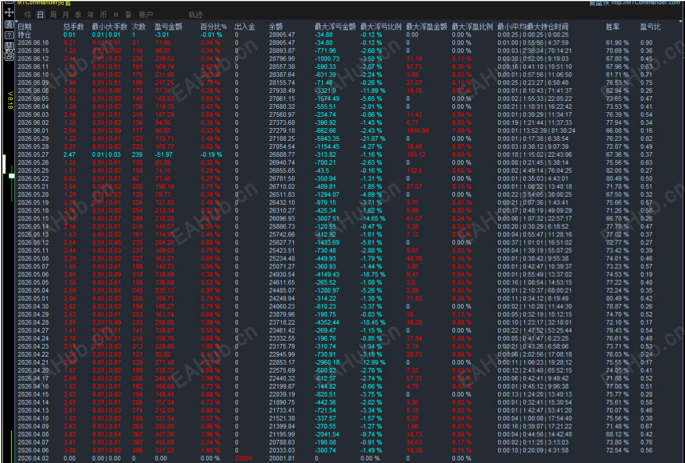Click the top sidebar icon above move arrows

9,2
